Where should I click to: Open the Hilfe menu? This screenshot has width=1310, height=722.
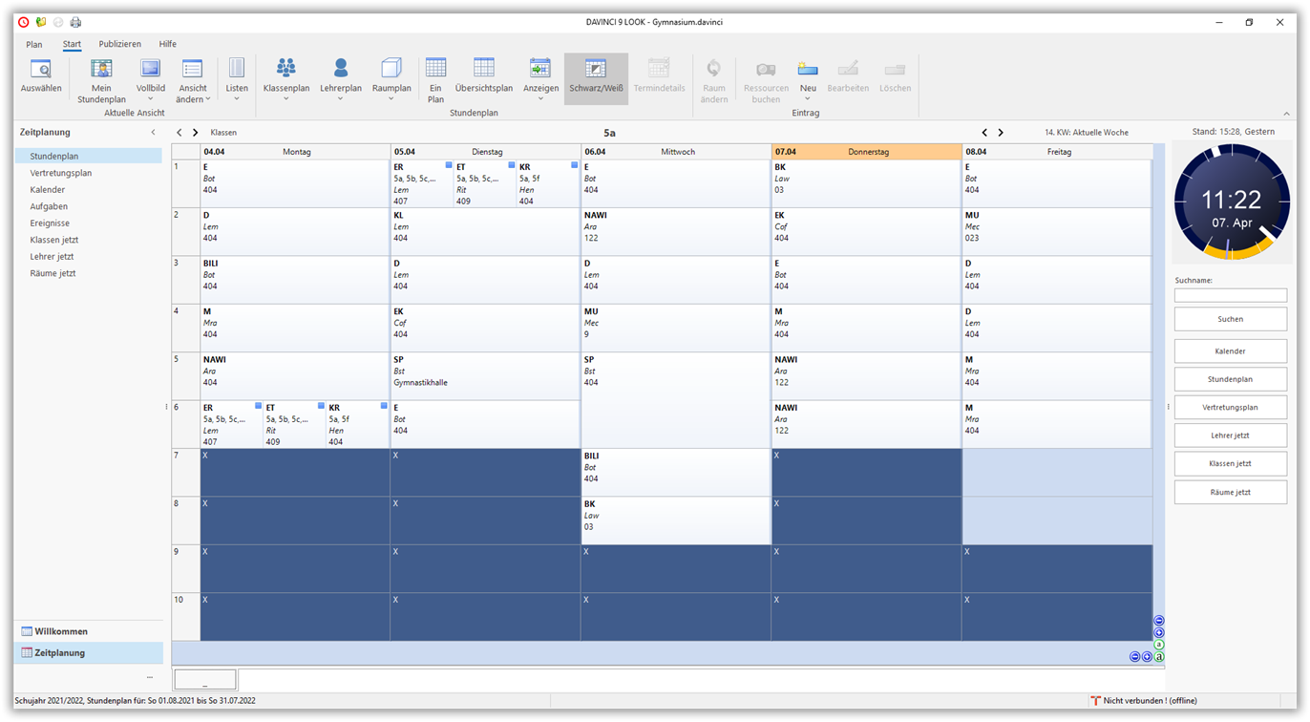(167, 44)
